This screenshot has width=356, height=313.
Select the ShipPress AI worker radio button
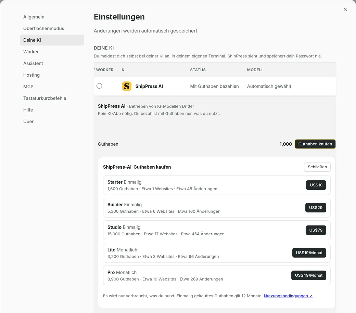point(99,86)
